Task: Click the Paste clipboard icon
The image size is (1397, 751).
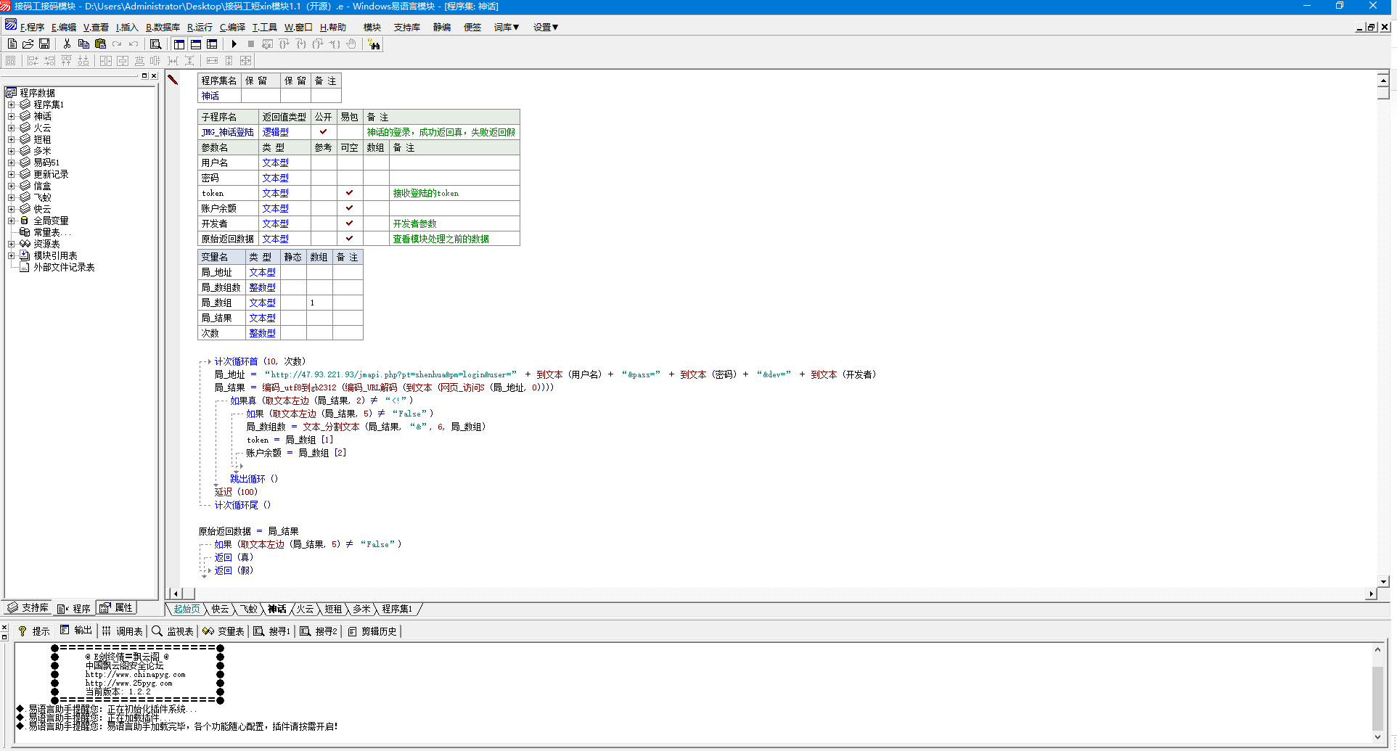Action: click(100, 44)
